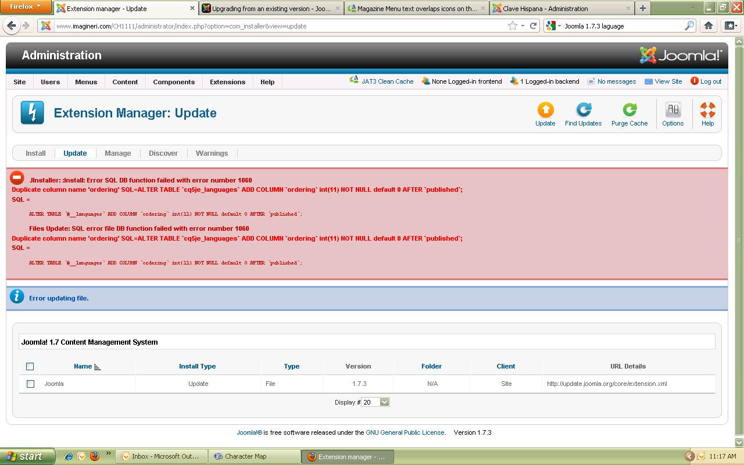Click the Extension Manager lightning icon
744x465 pixels.
pos(32,113)
